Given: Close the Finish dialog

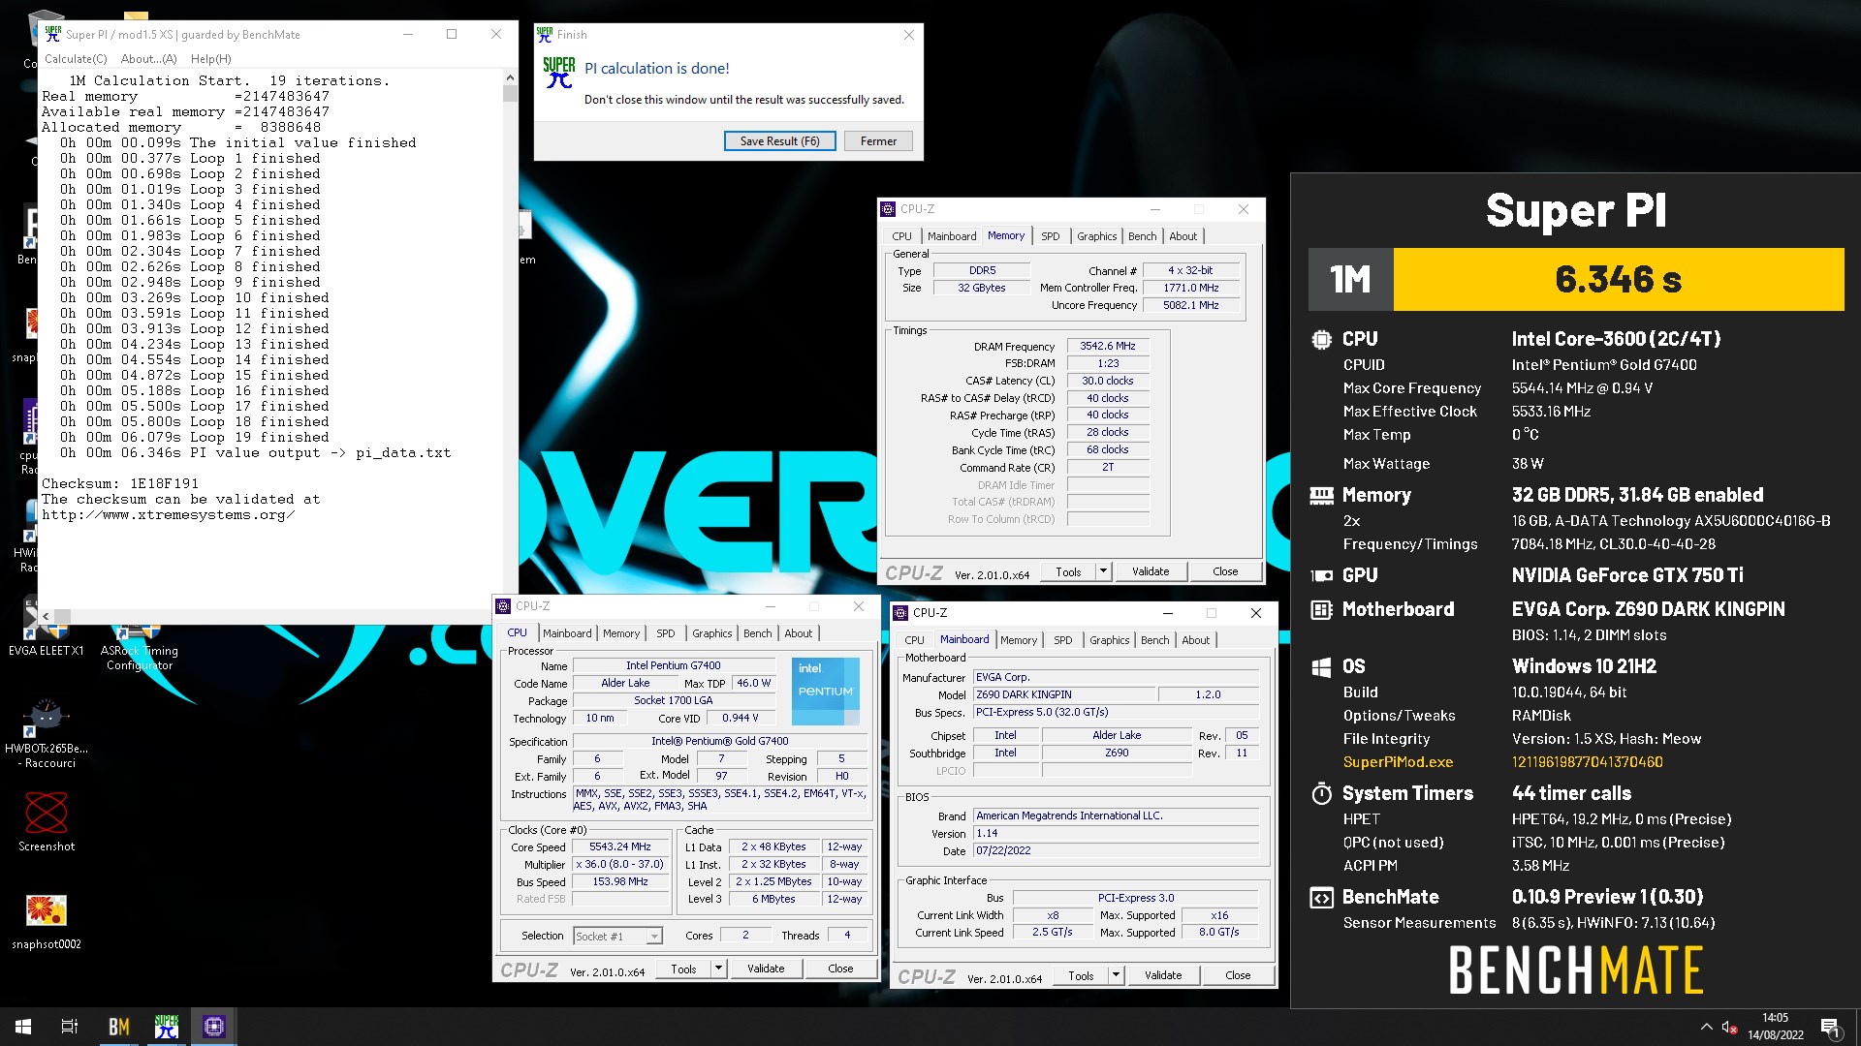Looking at the screenshot, I should [908, 35].
